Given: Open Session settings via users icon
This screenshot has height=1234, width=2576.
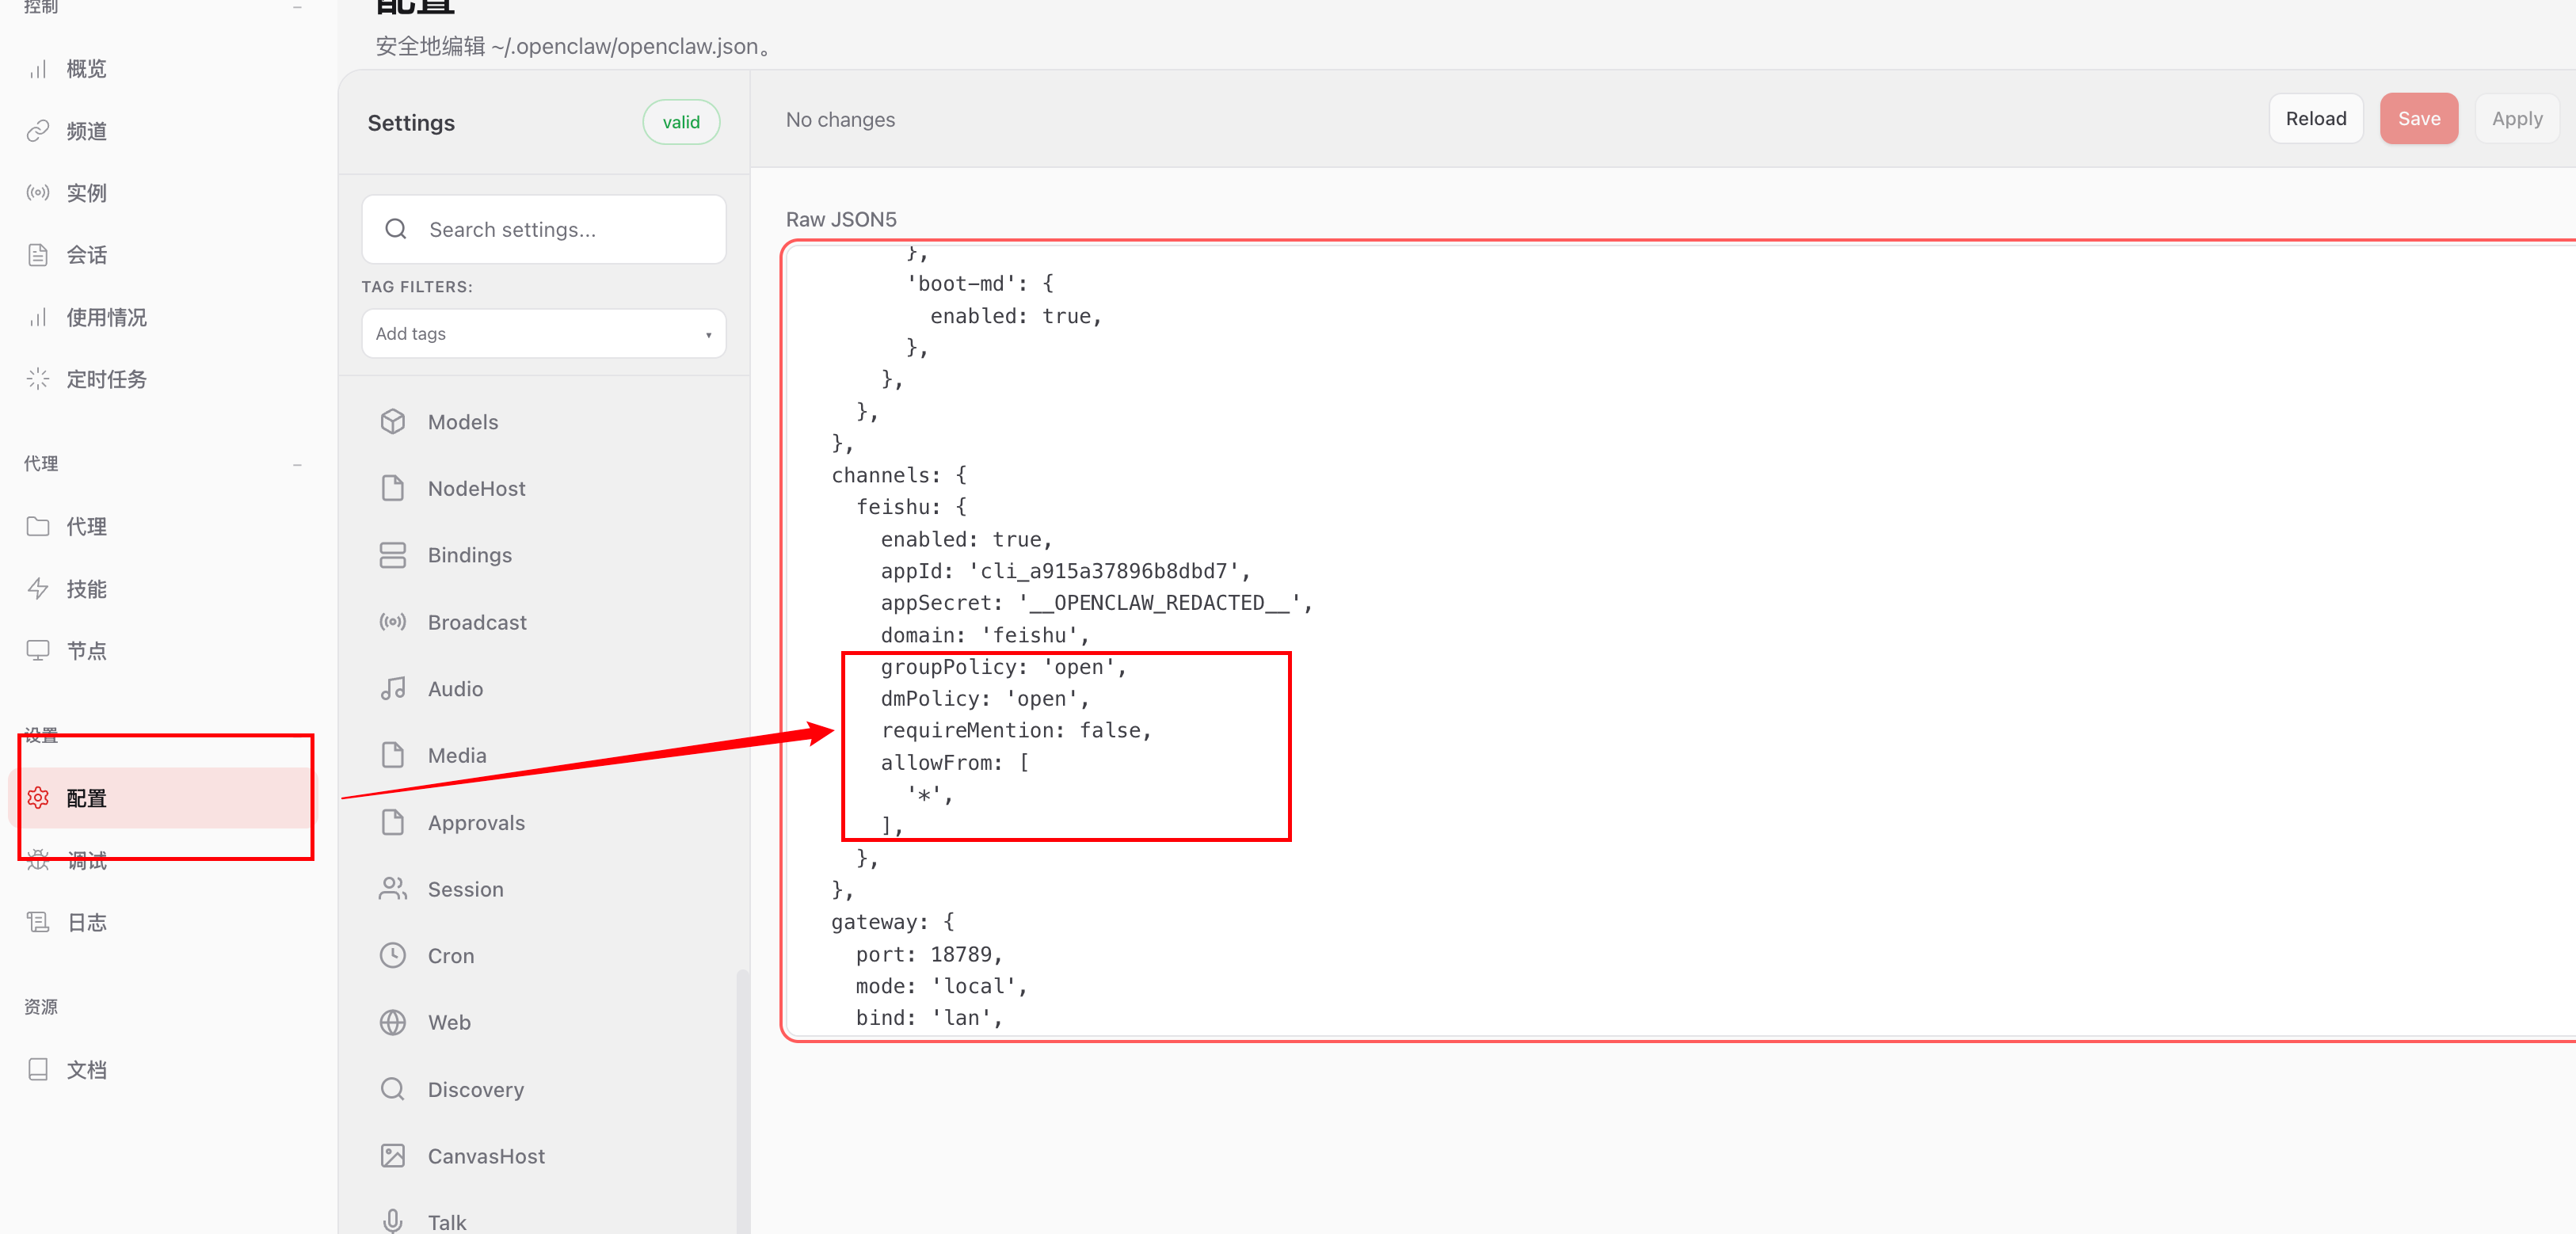Looking at the screenshot, I should pos(392,889).
